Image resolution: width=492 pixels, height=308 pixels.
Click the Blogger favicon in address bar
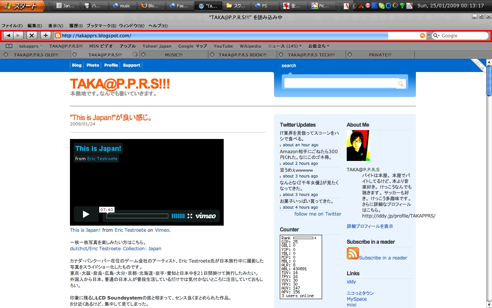pos(58,35)
